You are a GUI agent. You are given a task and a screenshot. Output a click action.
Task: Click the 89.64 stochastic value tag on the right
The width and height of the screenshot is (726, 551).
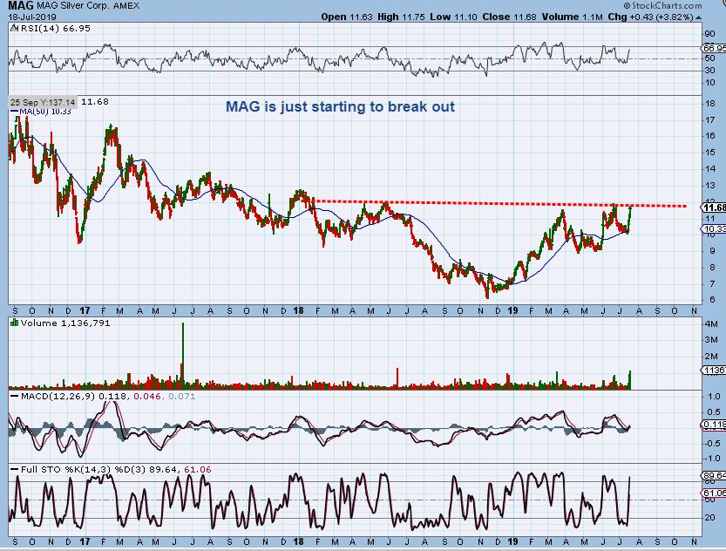(x=714, y=475)
